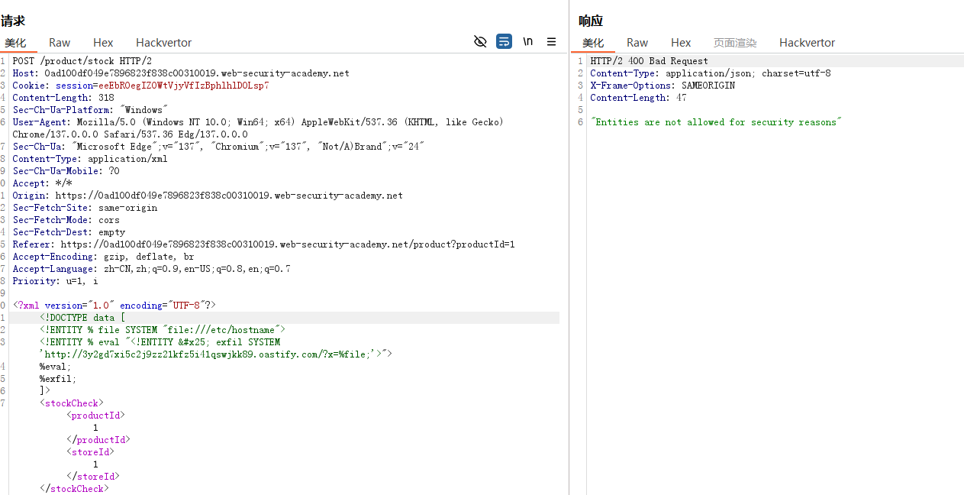The image size is (964, 495).
Task: Click the Referer header line
Action: [263, 244]
